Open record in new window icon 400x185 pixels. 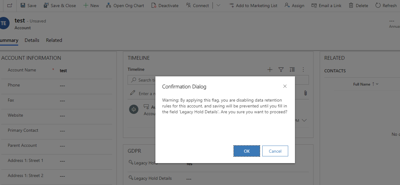(10, 6)
